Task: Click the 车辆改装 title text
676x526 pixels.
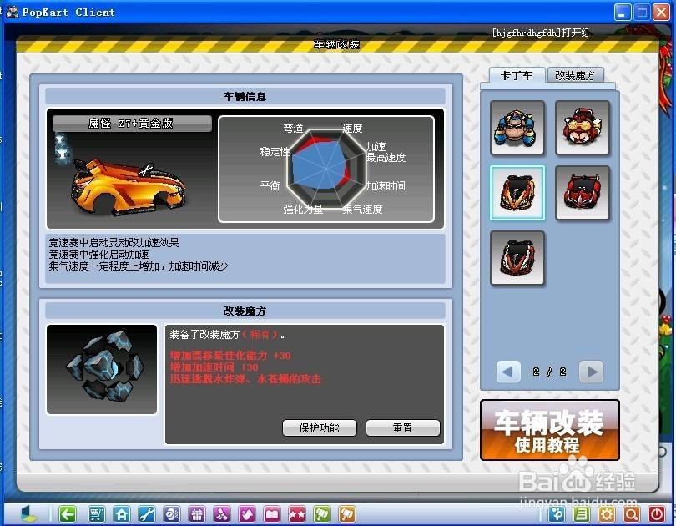Action: (x=336, y=44)
